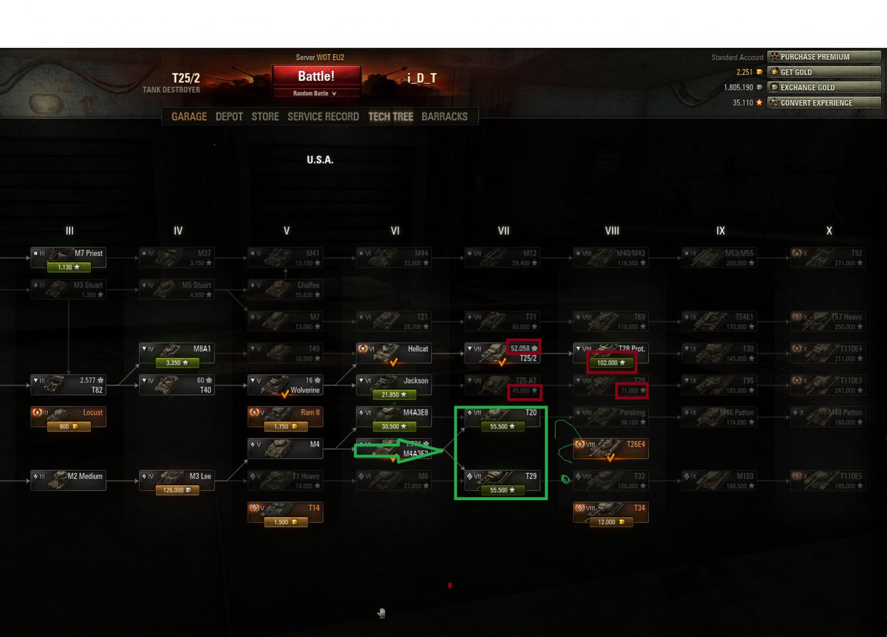Select the M2 Medium tank node
Image resolution: width=887 pixels, height=637 pixels.
68,480
